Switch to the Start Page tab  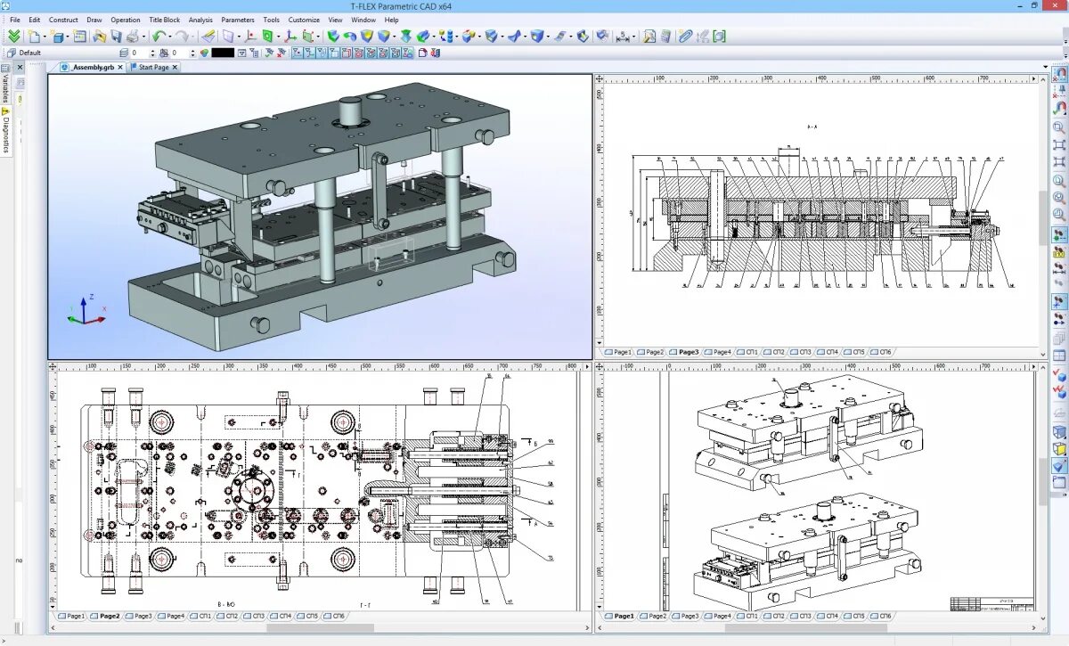click(x=153, y=67)
